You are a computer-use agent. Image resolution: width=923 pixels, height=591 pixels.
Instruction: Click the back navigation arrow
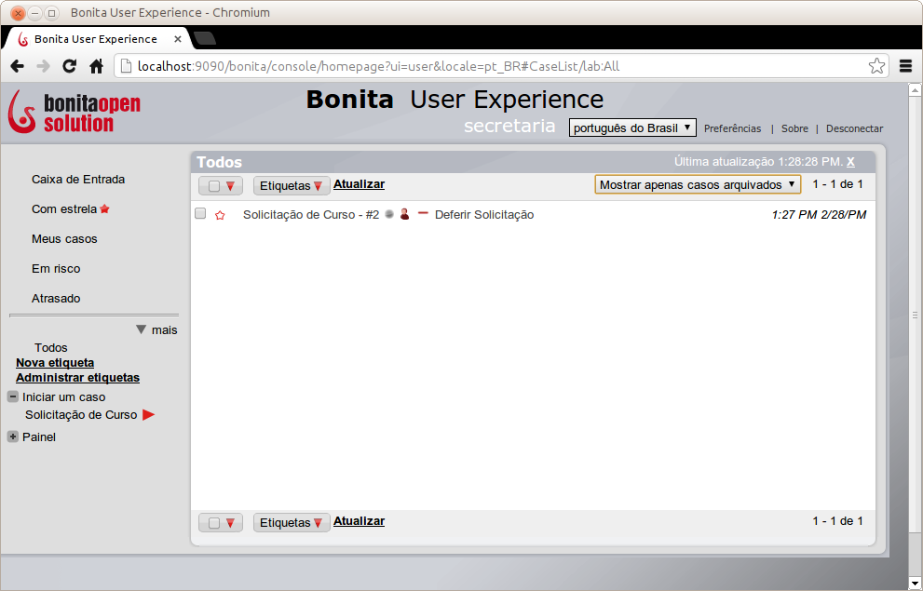[x=17, y=66]
